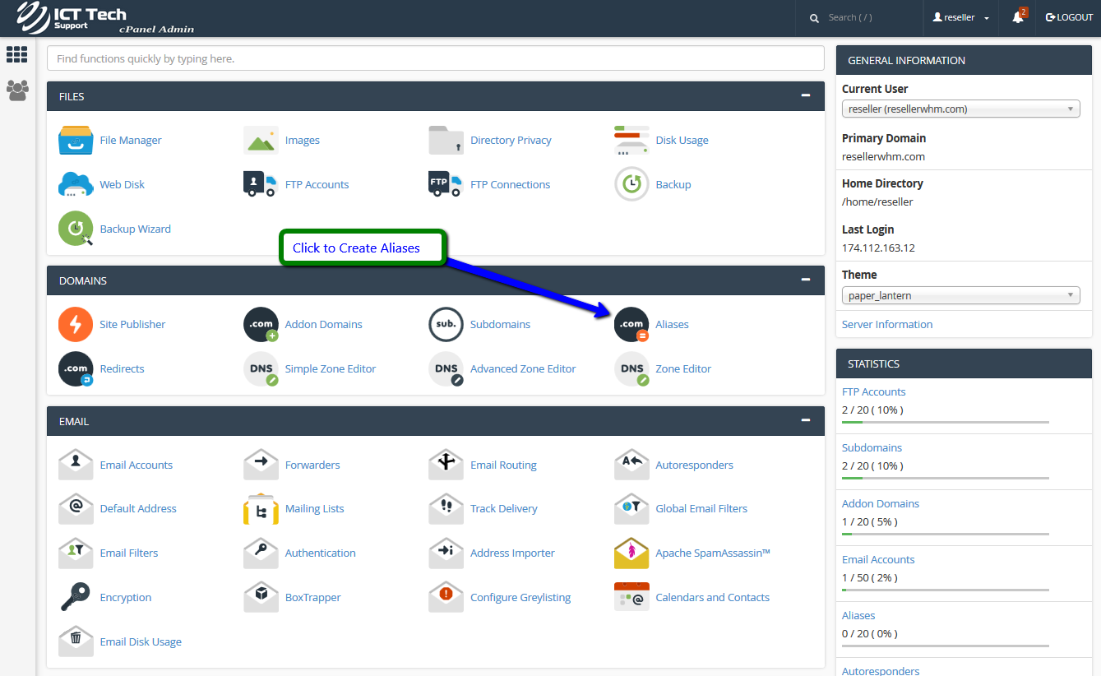Click the Logout button
Screen dimensions: 1101x676
(x=1069, y=17)
